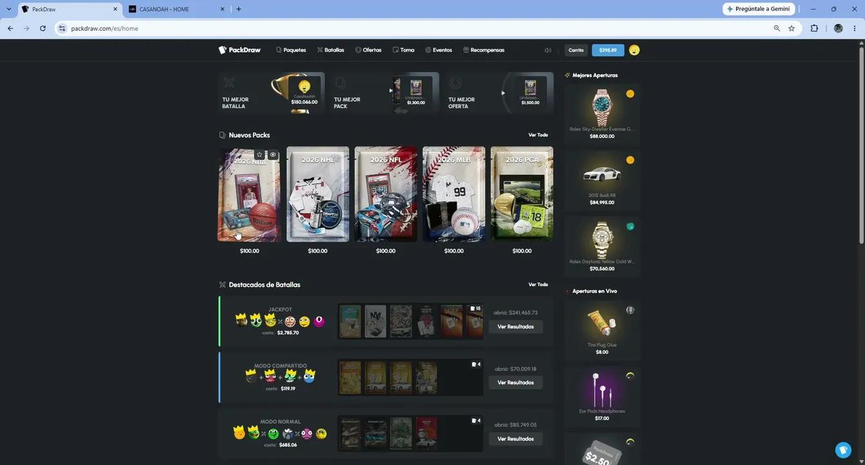Viewport: 865px width, 465px height.
Task: Switch to the PackDraw browser tab
Action: coord(70,9)
